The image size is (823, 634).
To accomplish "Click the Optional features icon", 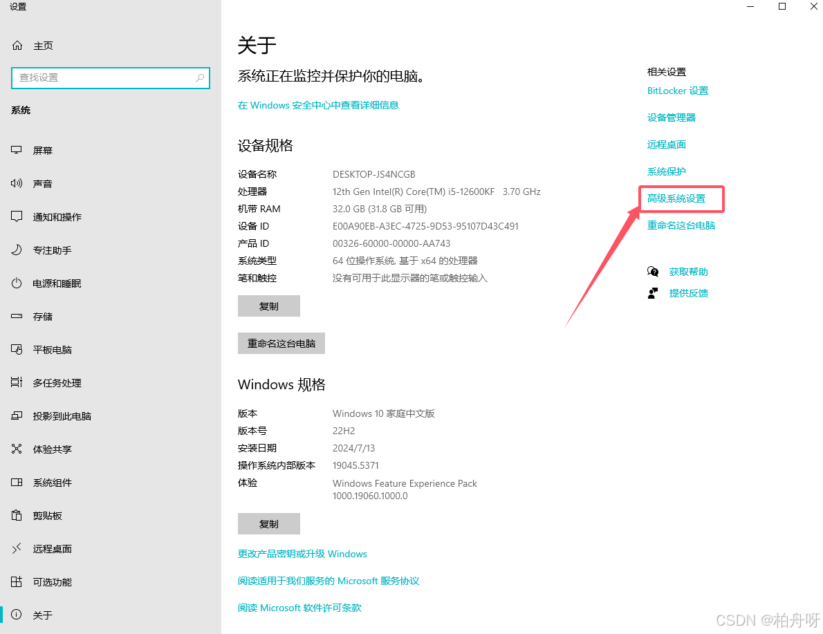I will [17, 581].
